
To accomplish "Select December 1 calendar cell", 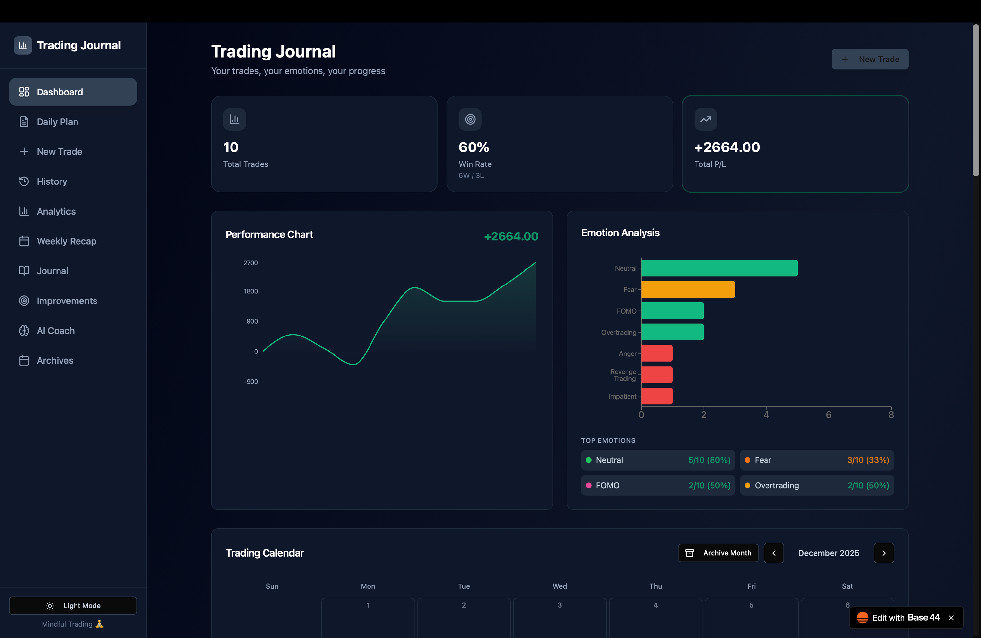I will [368, 618].
